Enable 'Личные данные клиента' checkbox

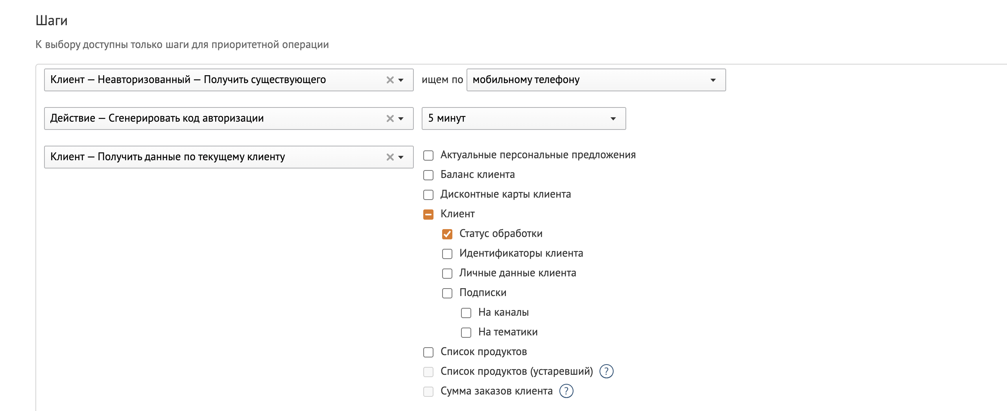pyautogui.click(x=447, y=274)
